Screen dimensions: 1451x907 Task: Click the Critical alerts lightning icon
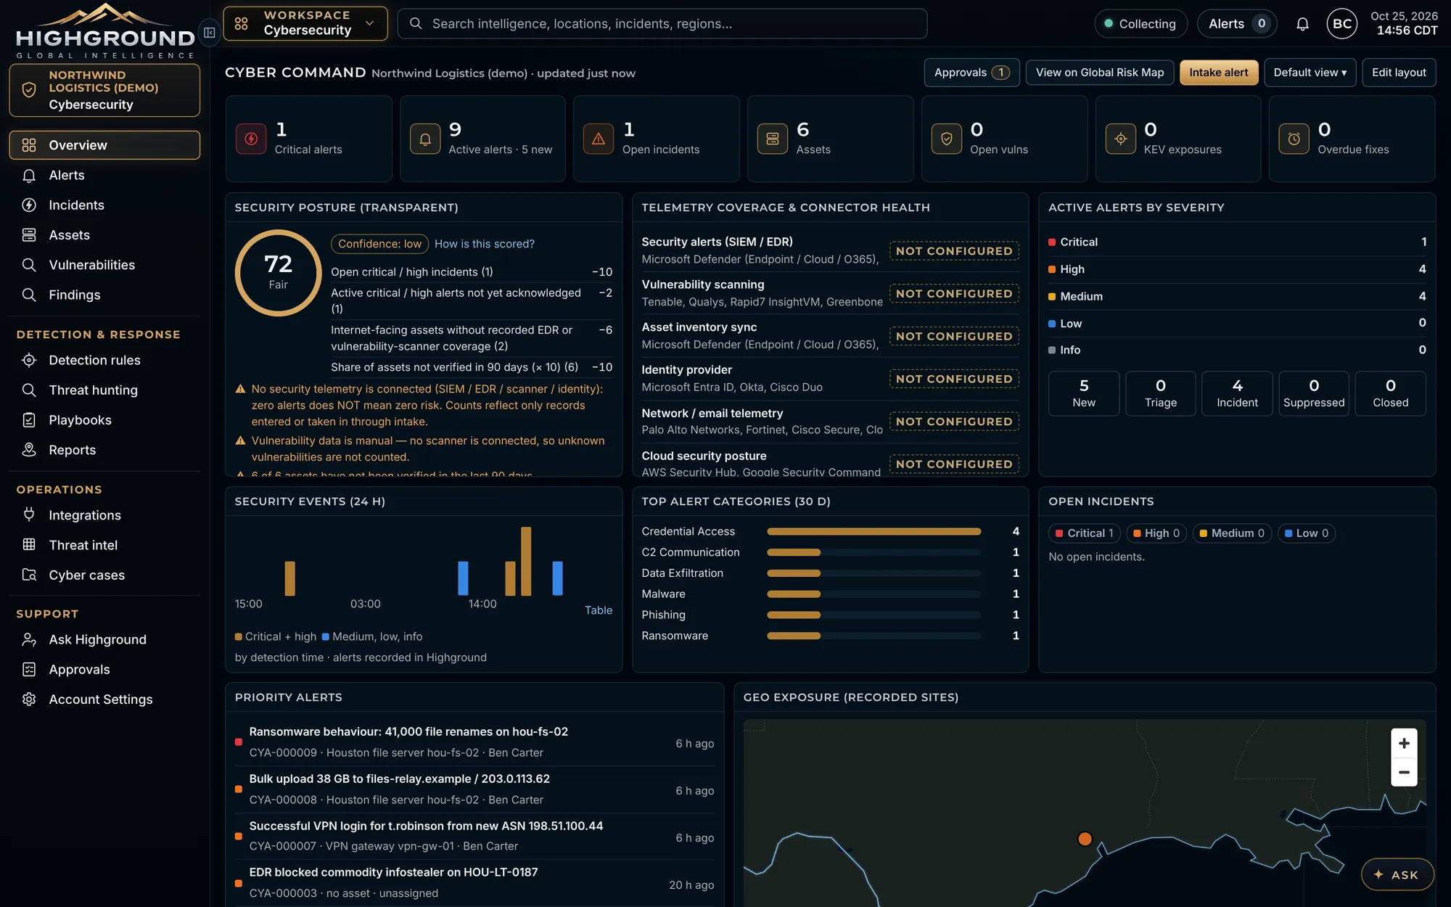click(251, 139)
